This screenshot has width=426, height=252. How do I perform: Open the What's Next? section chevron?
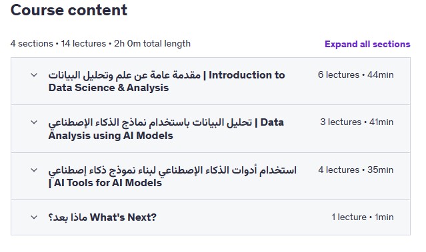coord(34,217)
